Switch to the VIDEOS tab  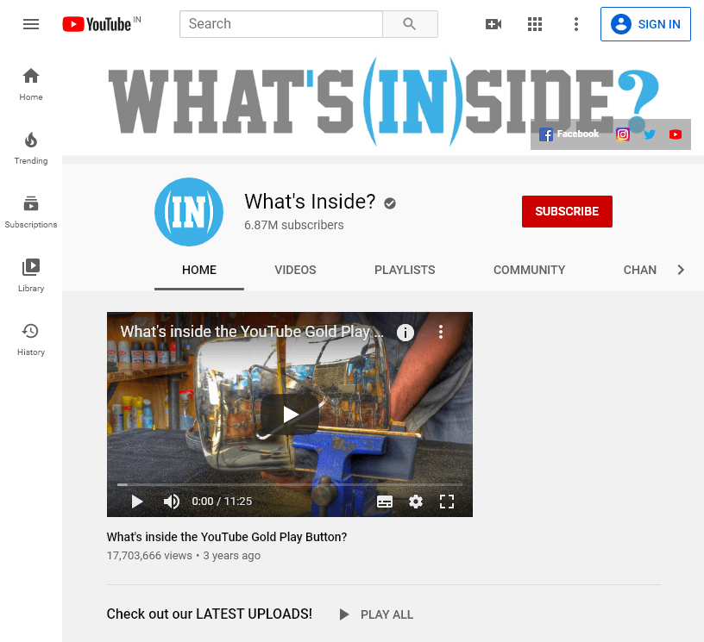click(295, 270)
